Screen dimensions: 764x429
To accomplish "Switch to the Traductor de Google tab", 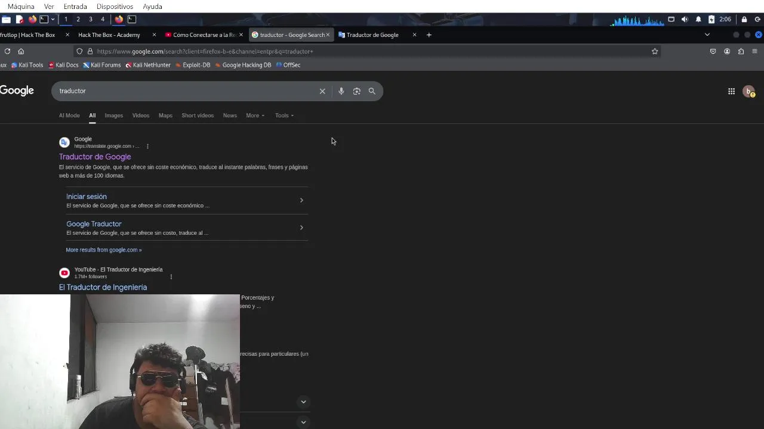I will (x=372, y=35).
